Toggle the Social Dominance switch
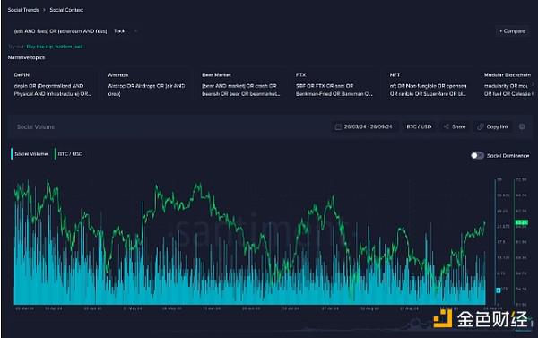This screenshot has width=538, height=338. point(477,155)
